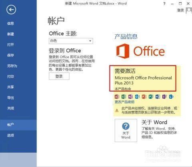Select the 帐户 tab
The height and width of the screenshot is (167, 192).
pos(18,125)
